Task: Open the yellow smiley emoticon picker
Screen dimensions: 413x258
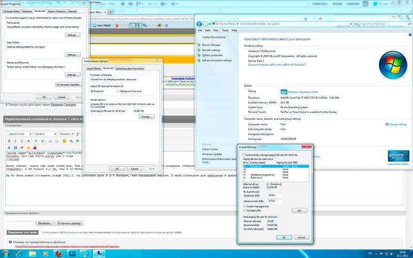Action: point(64,141)
